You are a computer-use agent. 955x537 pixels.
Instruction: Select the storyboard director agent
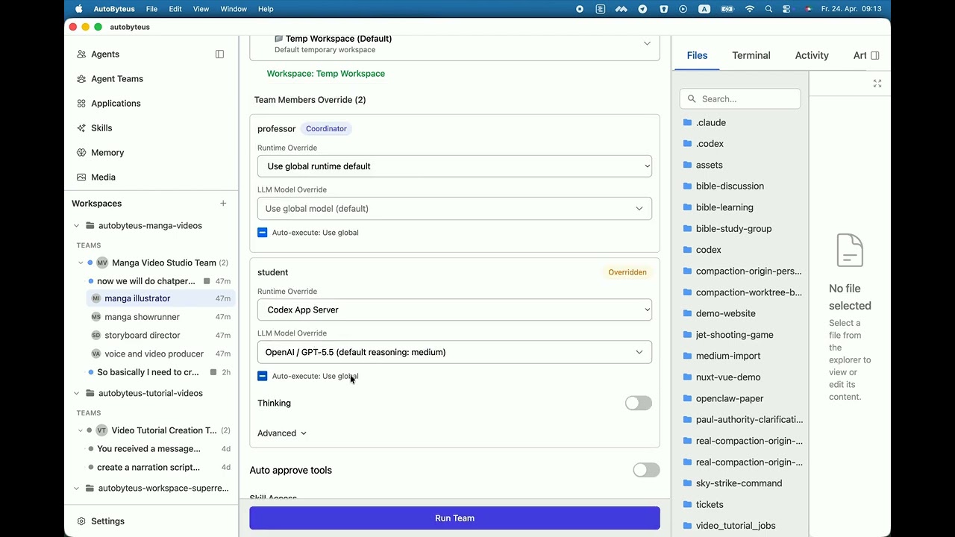[161, 336]
